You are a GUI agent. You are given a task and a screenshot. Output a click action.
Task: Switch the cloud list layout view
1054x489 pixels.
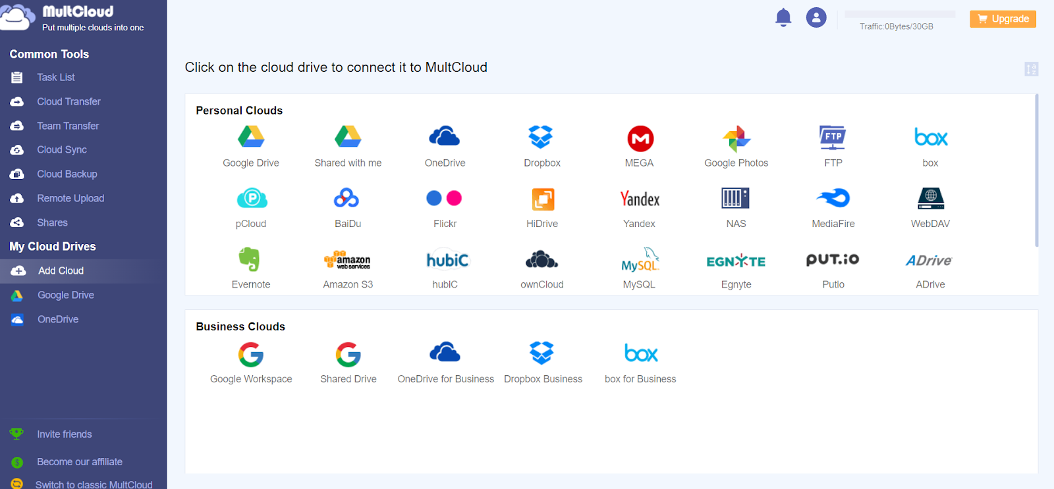1032,69
